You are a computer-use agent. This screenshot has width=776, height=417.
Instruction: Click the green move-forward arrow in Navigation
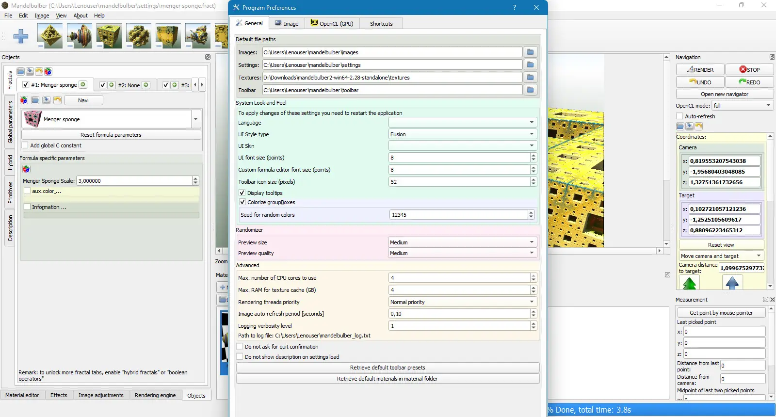[690, 283]
